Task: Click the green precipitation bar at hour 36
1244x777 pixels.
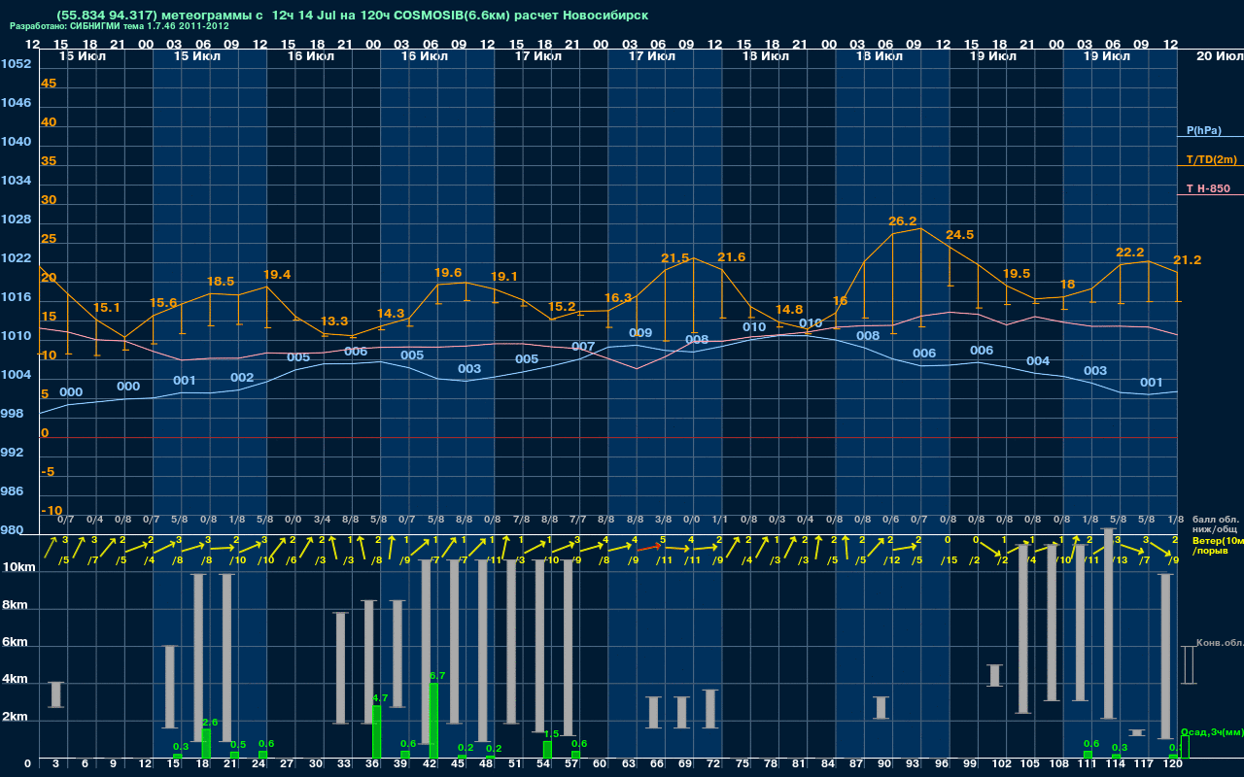Action: pyautogui.click(x=377, y=732)
